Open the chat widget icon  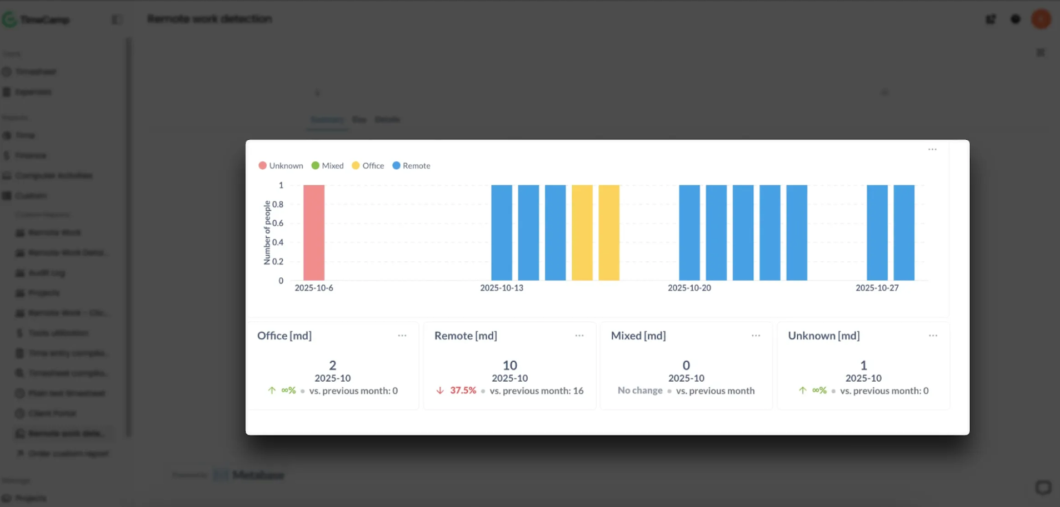pos(1043,487)
